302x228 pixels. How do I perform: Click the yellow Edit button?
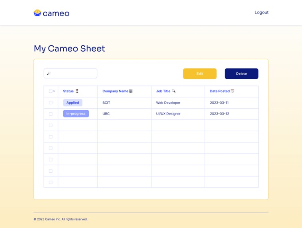tap(200, 74)
